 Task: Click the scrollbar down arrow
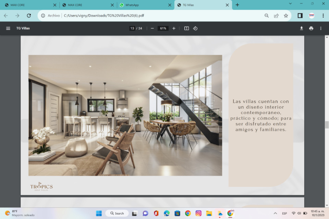(x=327, y=206)
